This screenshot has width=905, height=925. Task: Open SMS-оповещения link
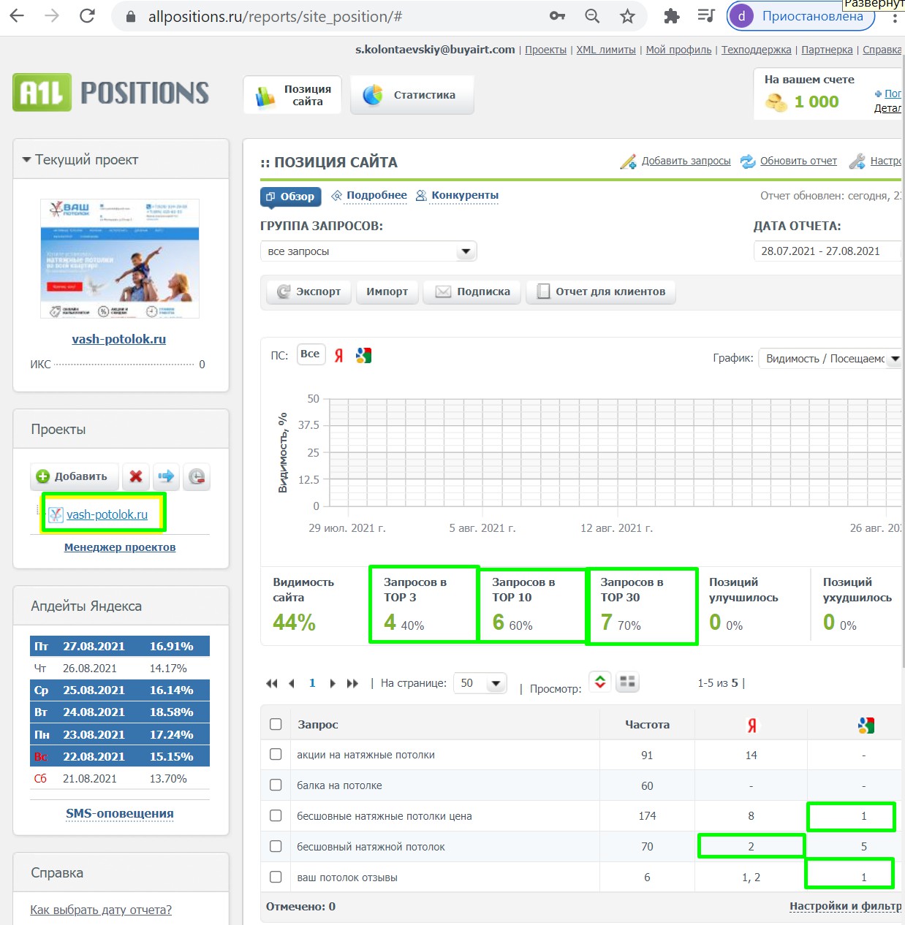point(120,813)
